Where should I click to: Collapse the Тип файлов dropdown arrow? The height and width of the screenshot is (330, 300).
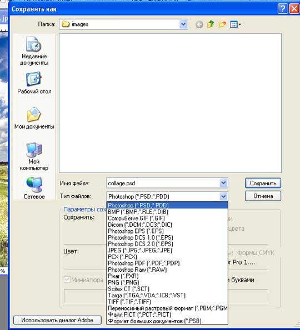pos(223,196)
